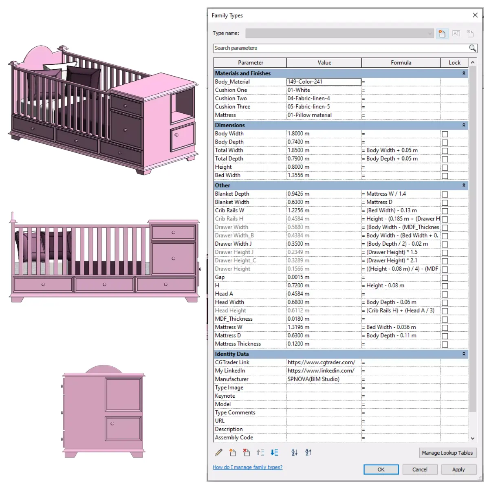Image resolution: width=489 pixels, height=489 pixels.
Task: Click the Delete Parameter icon
Action: pyautogui.click(x=246, y=452)
